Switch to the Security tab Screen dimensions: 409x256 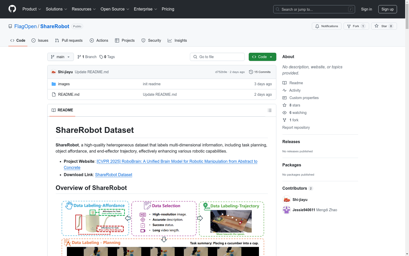pos(151,40)
